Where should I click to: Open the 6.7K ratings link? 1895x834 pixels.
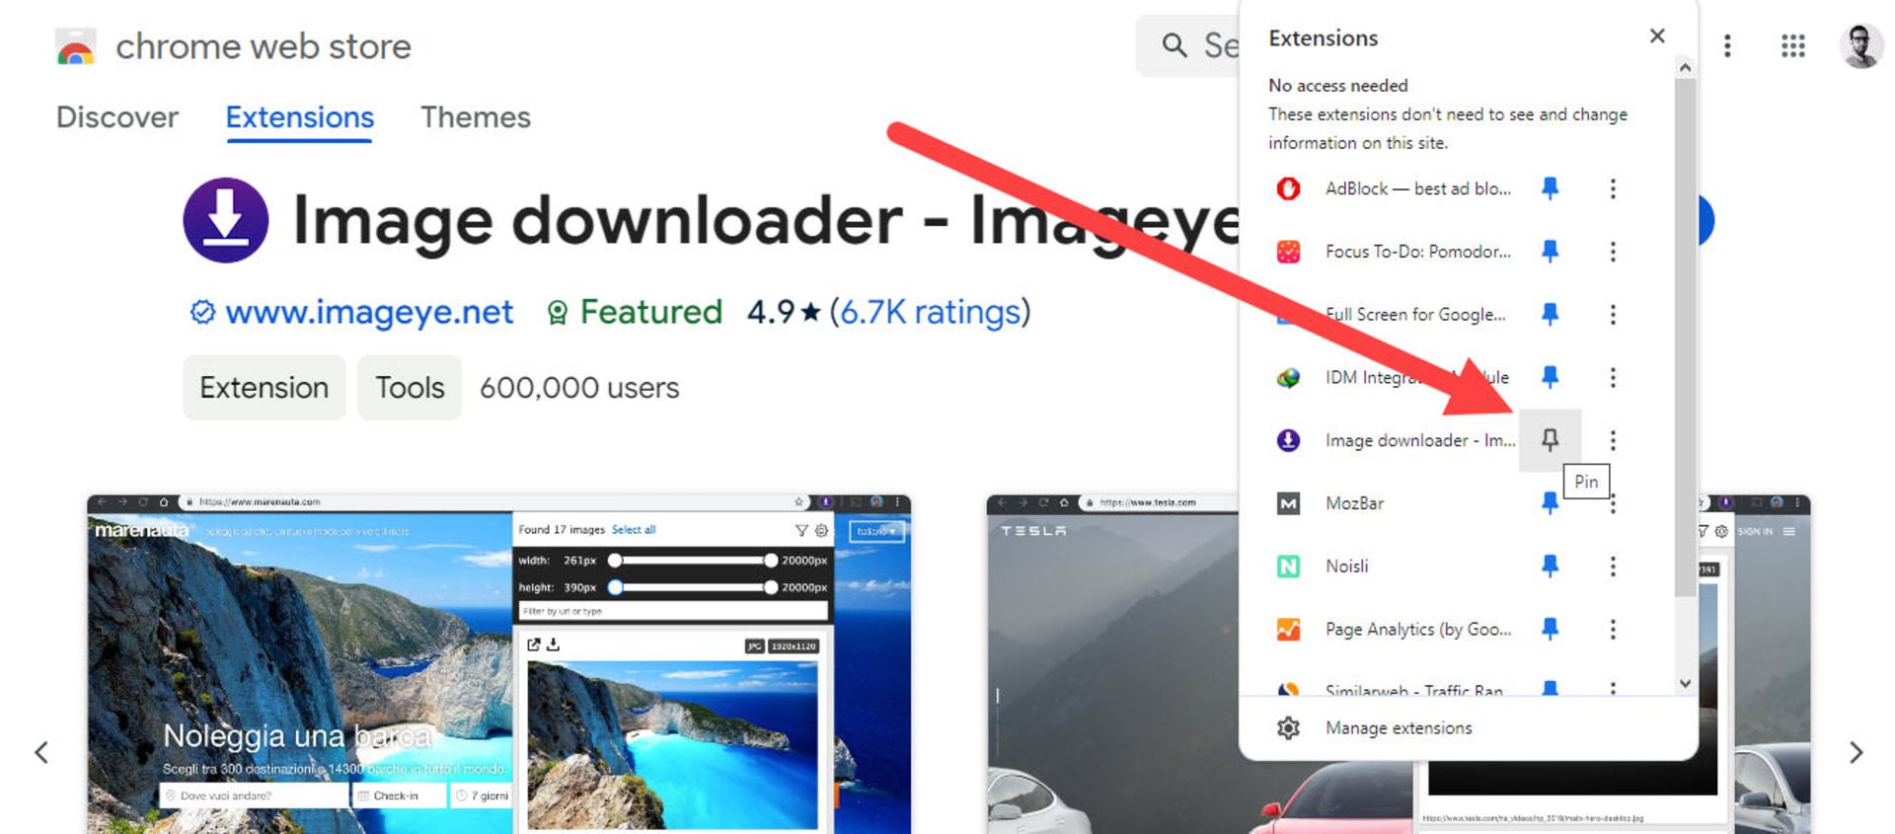point(930,312)
